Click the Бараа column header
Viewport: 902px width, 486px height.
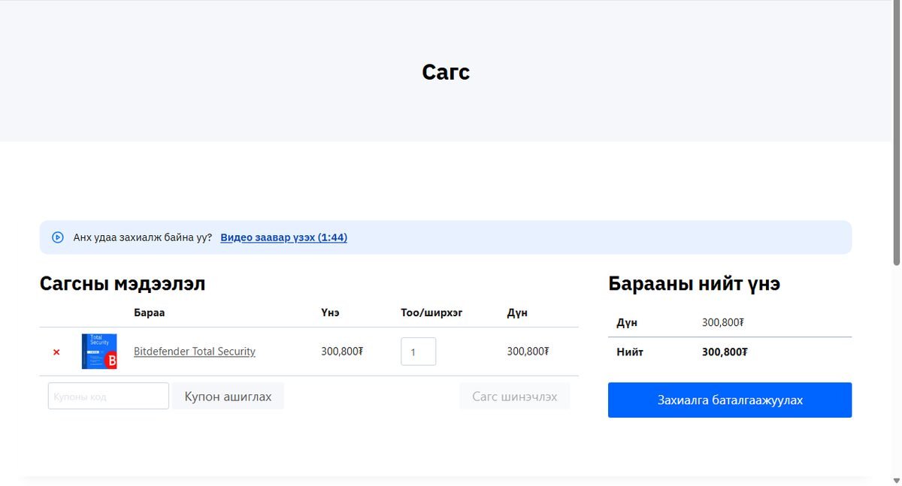149,312
